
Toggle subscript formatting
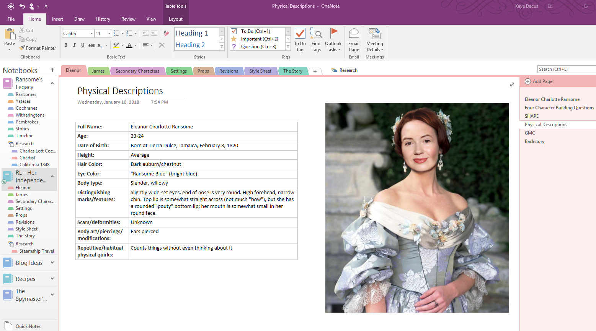pyautogui.click(x=100, y=45)
